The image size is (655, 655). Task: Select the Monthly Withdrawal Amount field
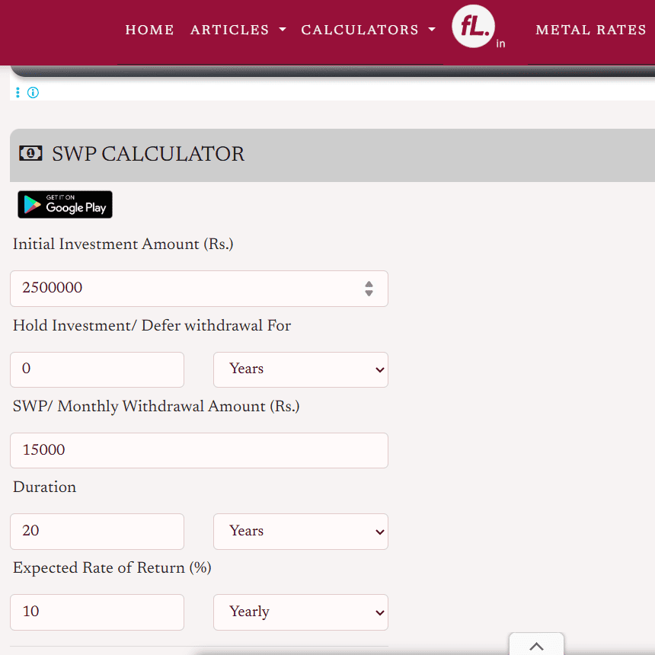199,451
